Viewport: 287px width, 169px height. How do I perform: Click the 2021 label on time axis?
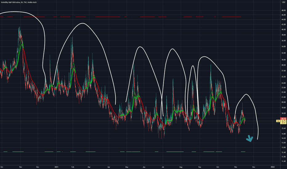click(x=57, y=167)
